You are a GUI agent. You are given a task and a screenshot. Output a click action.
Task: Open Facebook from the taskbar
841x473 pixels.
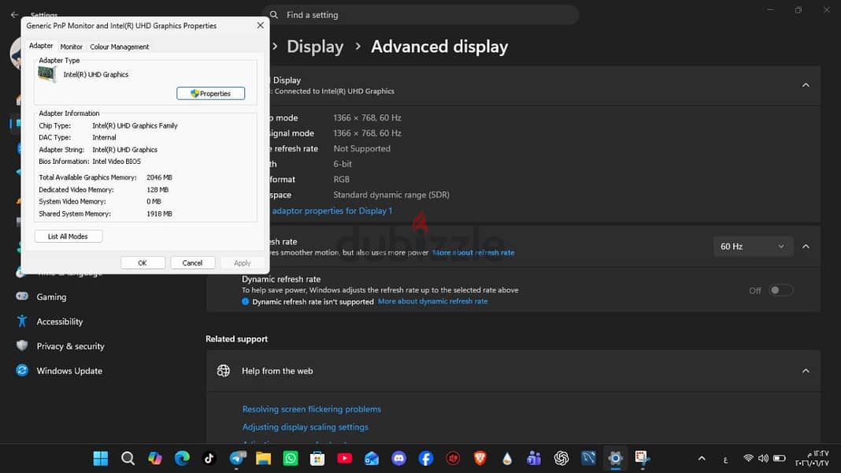pyautogui.click(x=426, y=459)
